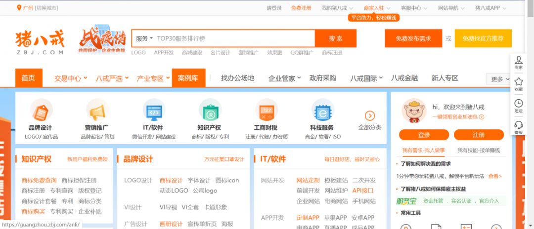The height and width of the screenshot is (229, 534).
Task: Open the 案例库 tab
Action: click(x=188, y=78)
